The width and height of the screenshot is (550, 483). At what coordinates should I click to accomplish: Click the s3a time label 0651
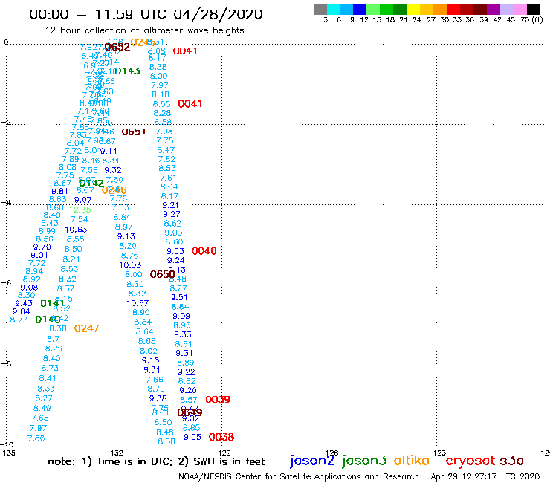point(134,132)
